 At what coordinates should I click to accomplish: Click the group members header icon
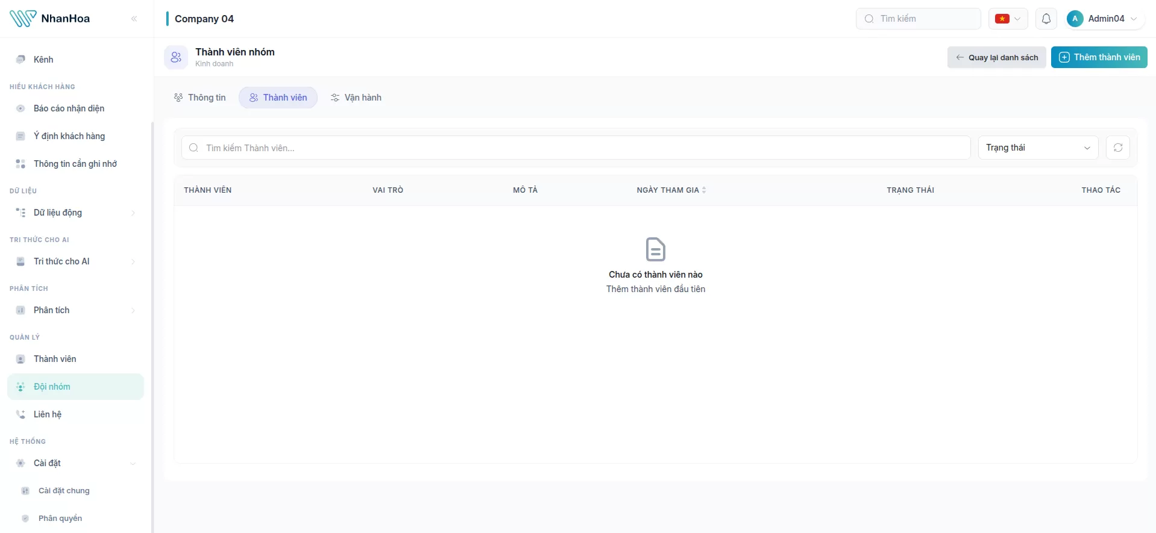[176, 57]
